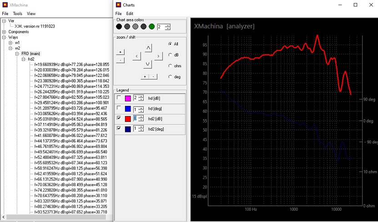Select row f=55.609532Hz dBspl=87.344
Viewport: 378px width, 222px height.
click(x=71, y=163)
